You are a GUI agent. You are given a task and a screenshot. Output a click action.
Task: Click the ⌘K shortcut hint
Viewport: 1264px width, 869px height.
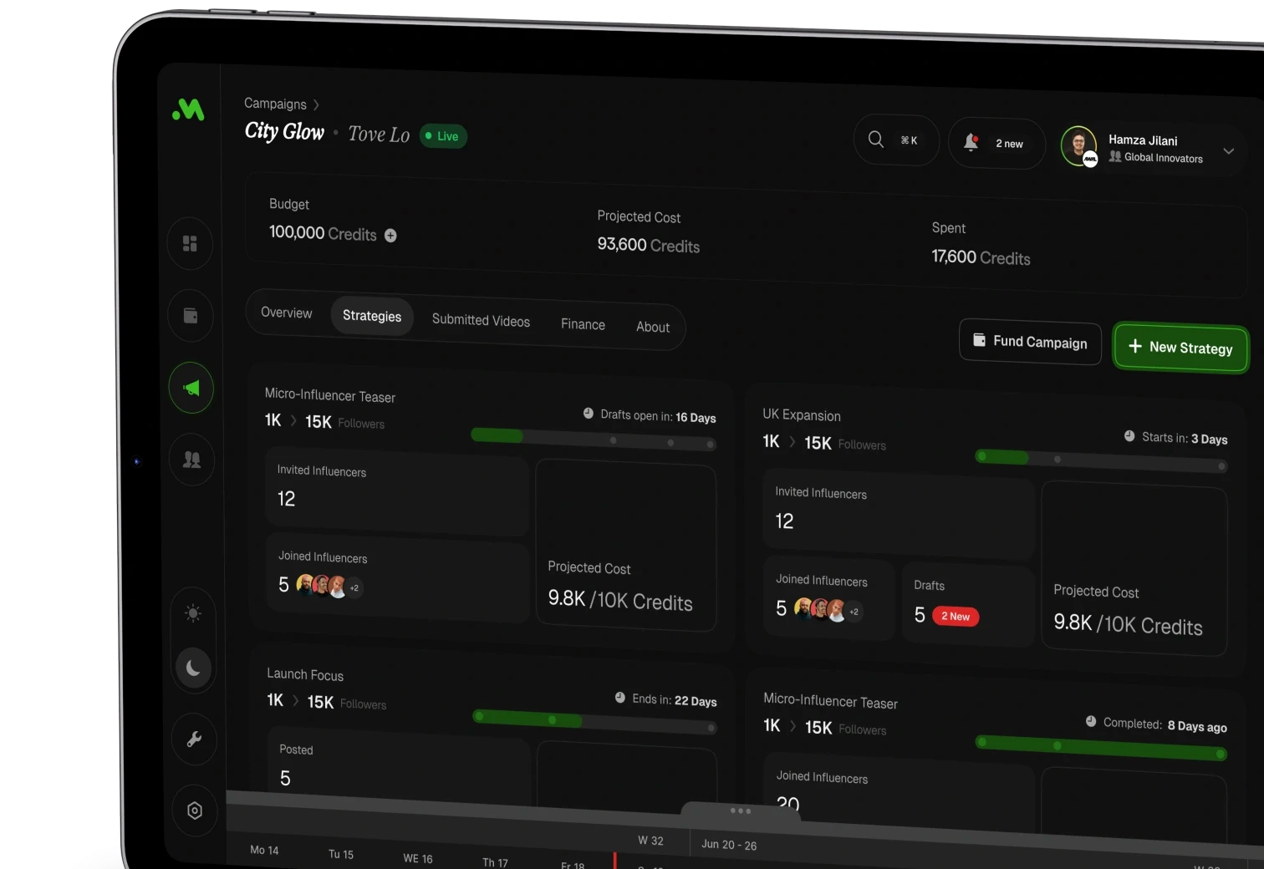[x=909, y=140]
